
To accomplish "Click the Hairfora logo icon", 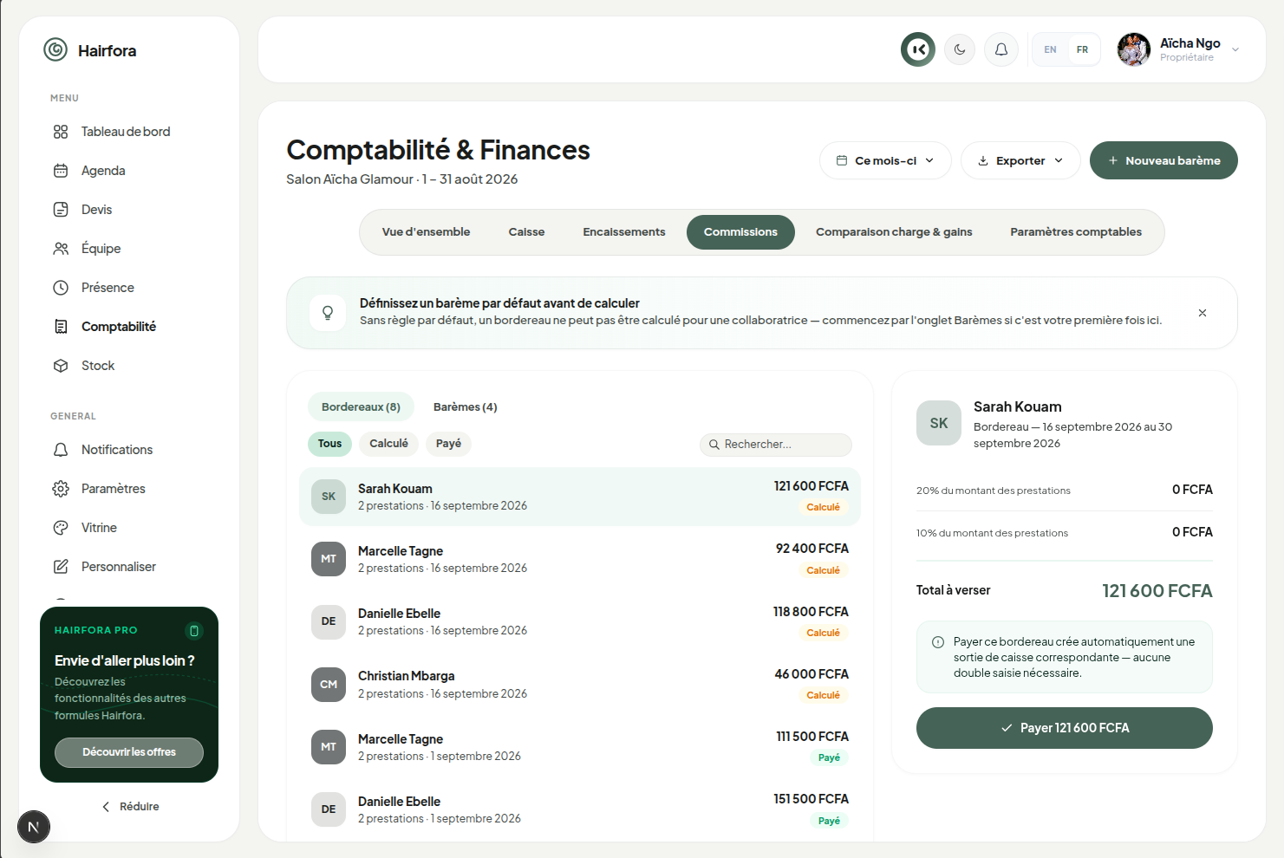I will coord(55,50).
